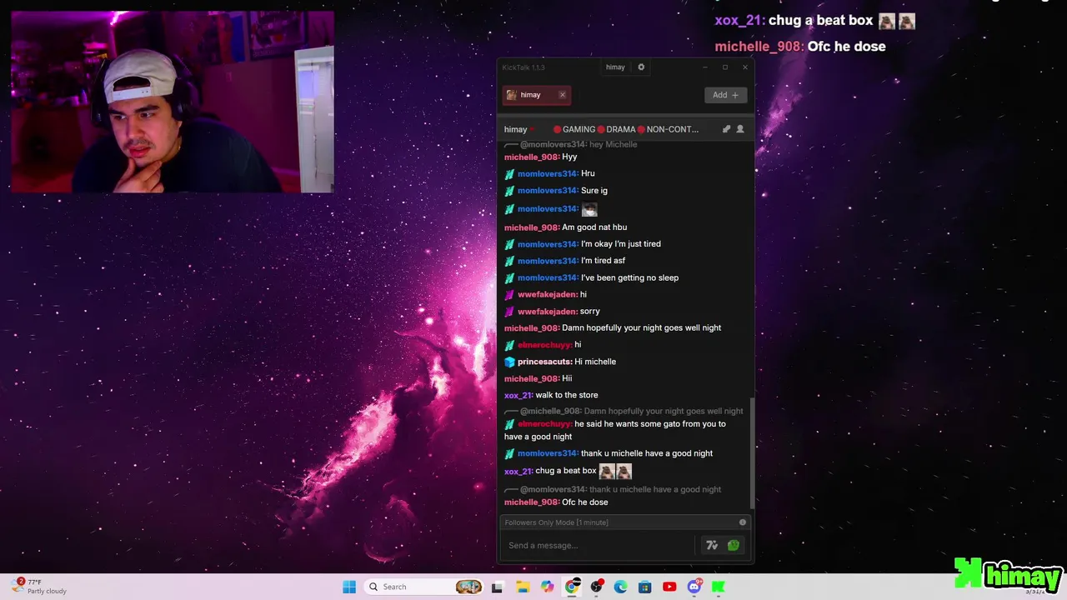Click the Add chatroom button
1067x600 pixels.
coord(725,95)
